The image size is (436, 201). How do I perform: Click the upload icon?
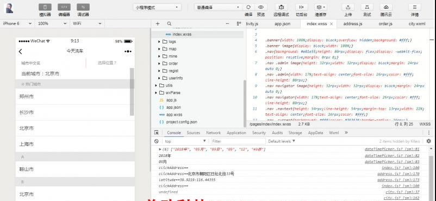tap(347, 7)
